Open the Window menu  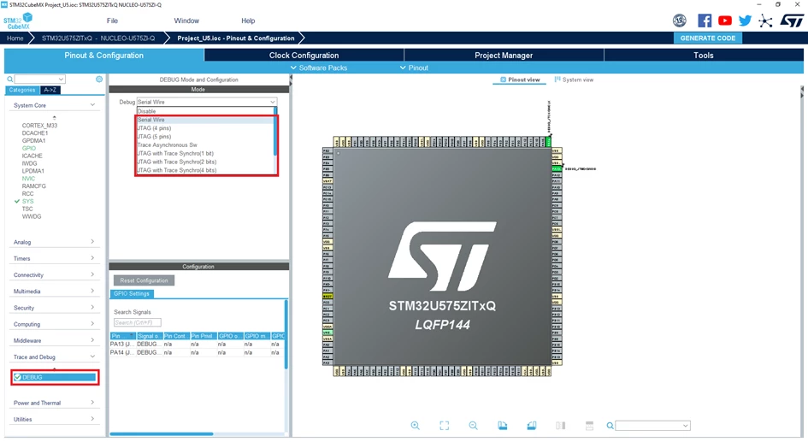[x=186, y=21]
